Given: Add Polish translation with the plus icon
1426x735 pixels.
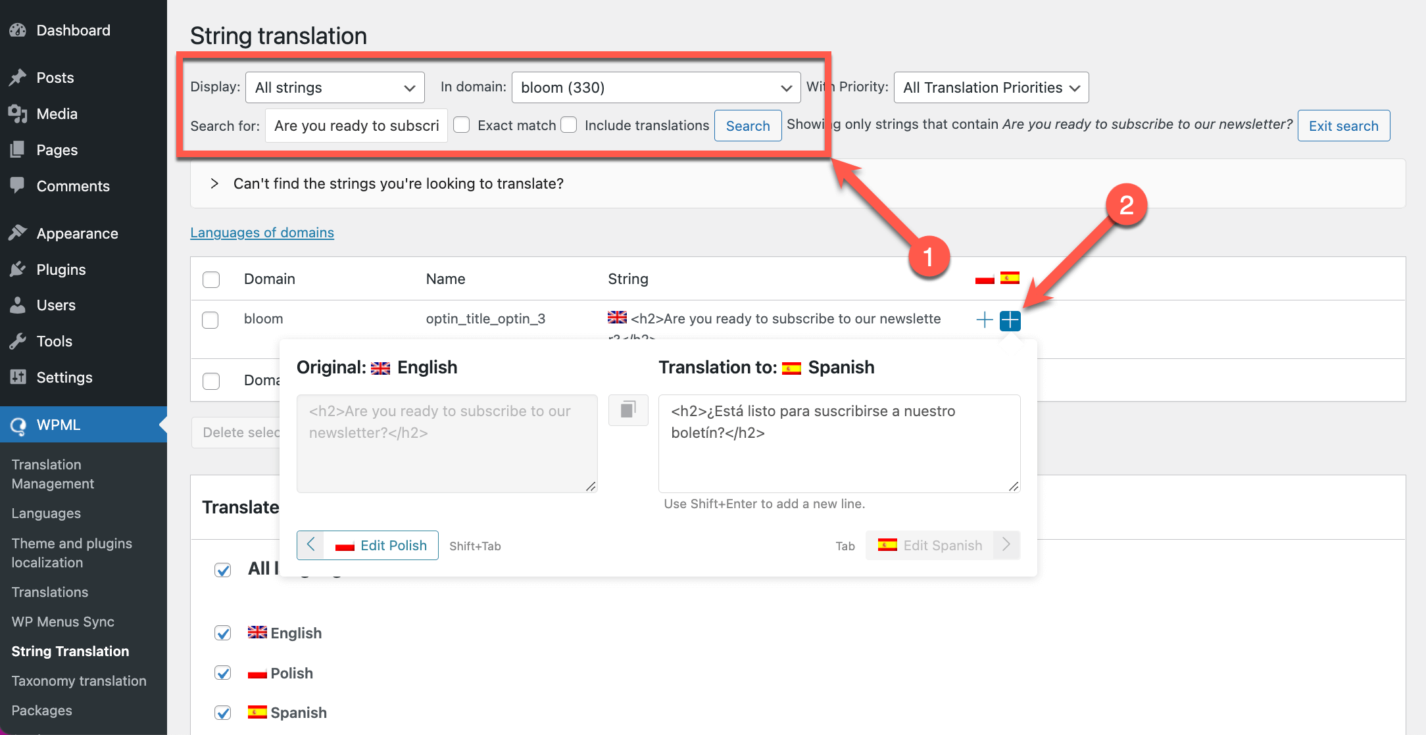Looking at the screenshot, I should [985, 320].
